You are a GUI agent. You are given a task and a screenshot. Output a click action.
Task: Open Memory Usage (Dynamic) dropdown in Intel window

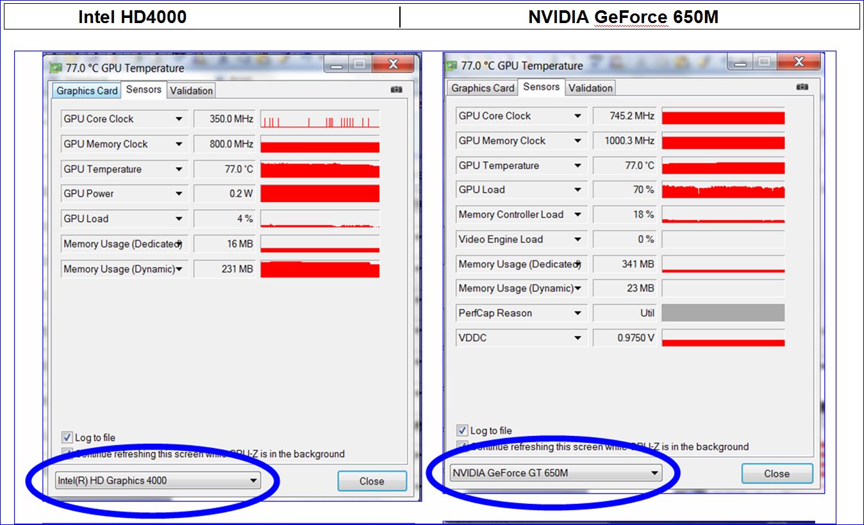click(179, 269)
